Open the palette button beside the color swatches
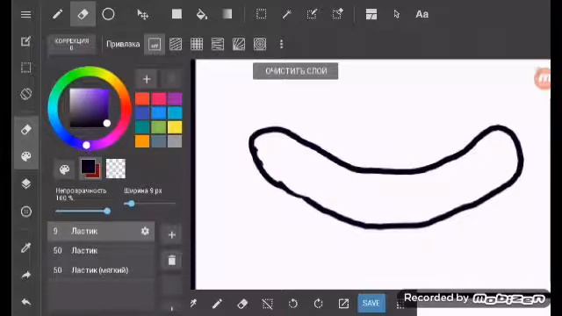The width and height of the screenshot is (562, 316). click(64, 169)
